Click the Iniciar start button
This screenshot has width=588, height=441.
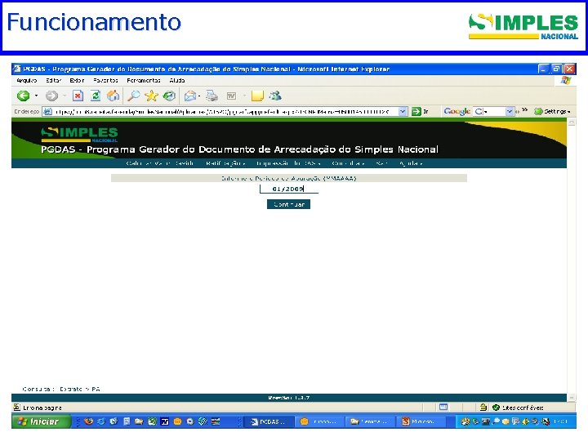42,421
